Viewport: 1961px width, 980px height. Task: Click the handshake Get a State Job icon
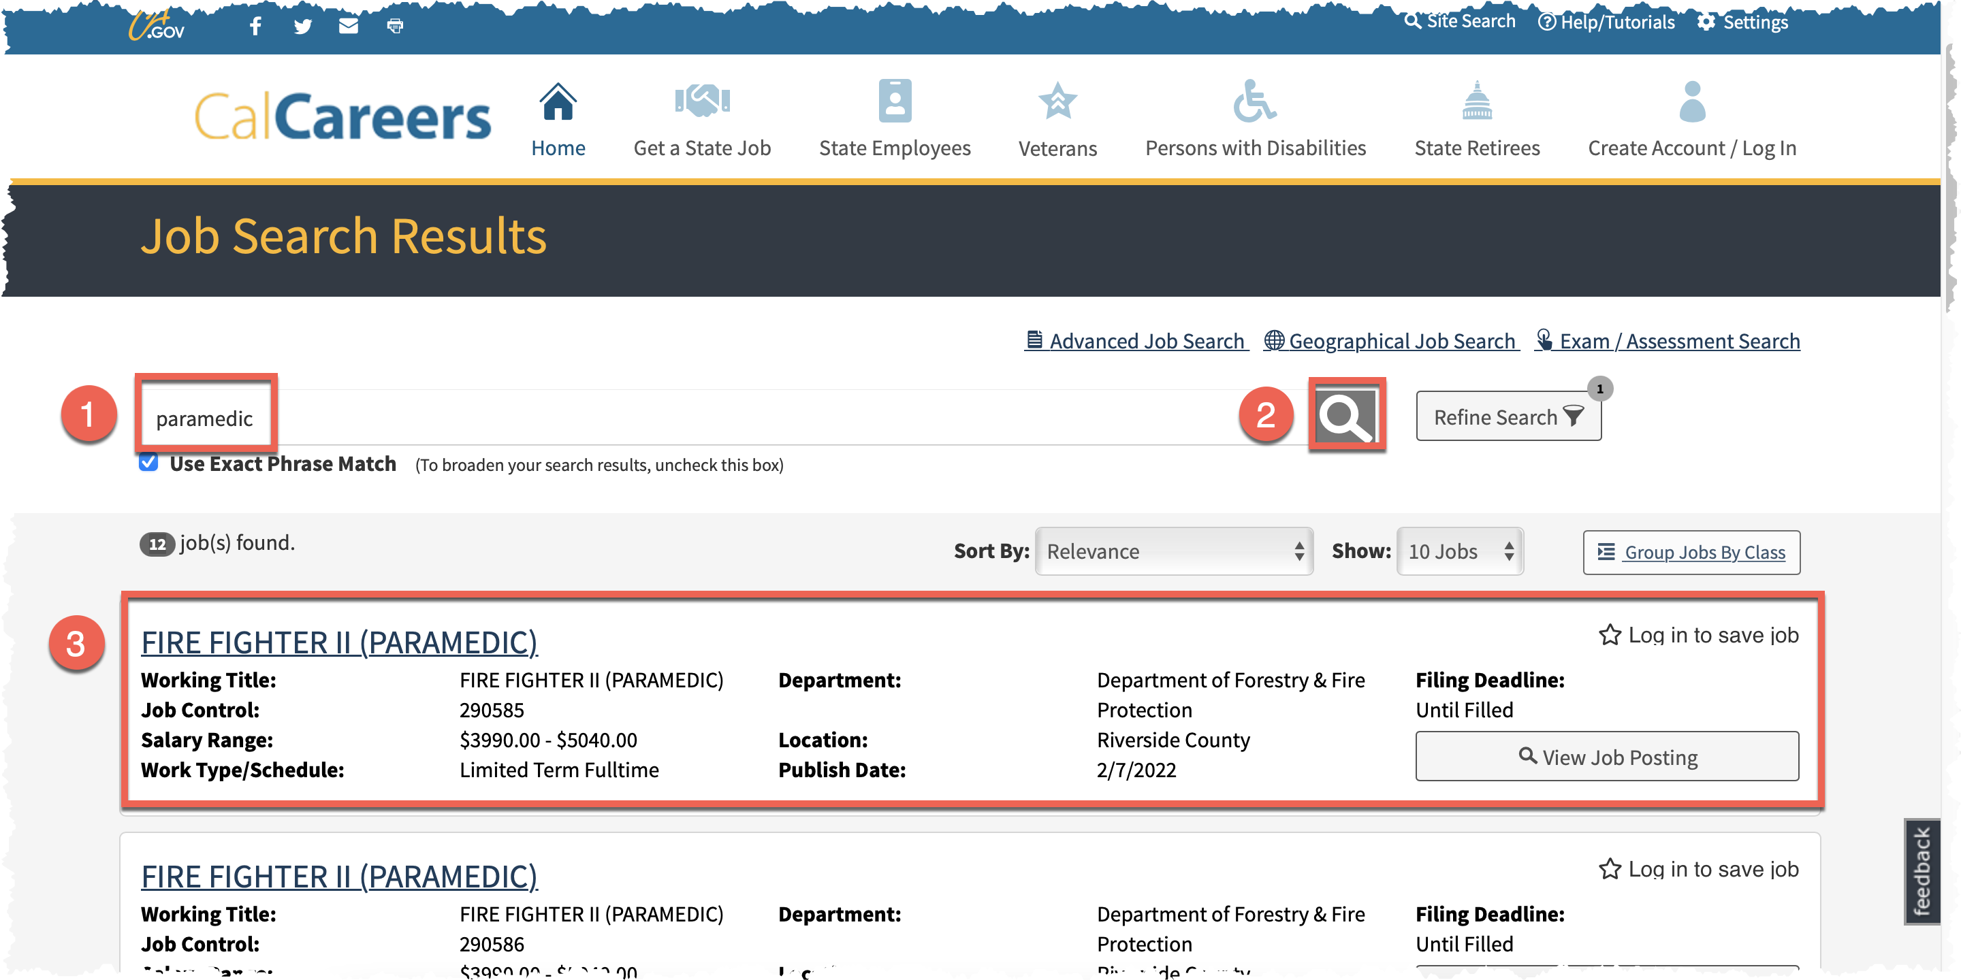click(702, 101)
